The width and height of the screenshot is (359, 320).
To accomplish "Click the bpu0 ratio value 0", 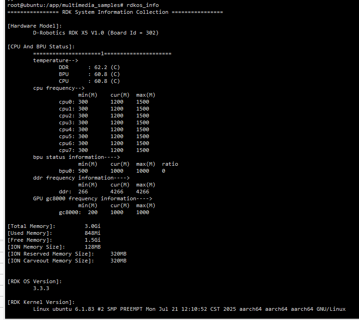I will coord(163,171).
